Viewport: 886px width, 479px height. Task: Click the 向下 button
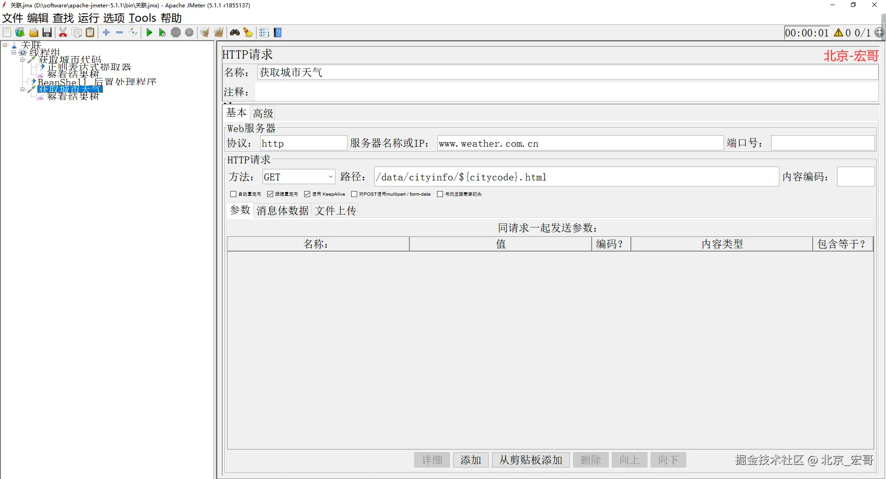tap(668, 460)
